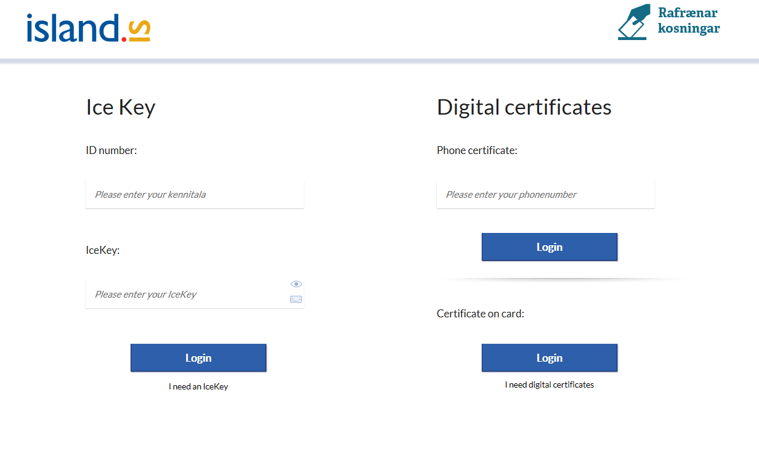Screen dimensions: 759x456
Task: Open the on-screen virtual keyboard icon
Action: click(296, 299)
